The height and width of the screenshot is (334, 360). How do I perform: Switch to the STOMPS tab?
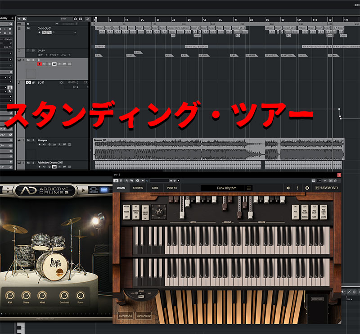point(138,188)
